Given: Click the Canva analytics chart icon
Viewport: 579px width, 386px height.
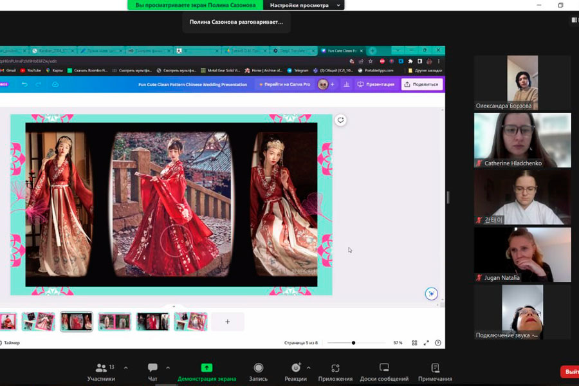Looking at the screenshot, I should click(347, 84).
